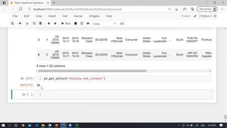Open the Collections icon
227x128 pixels.
pyautogui.click(x=192, y=9)
